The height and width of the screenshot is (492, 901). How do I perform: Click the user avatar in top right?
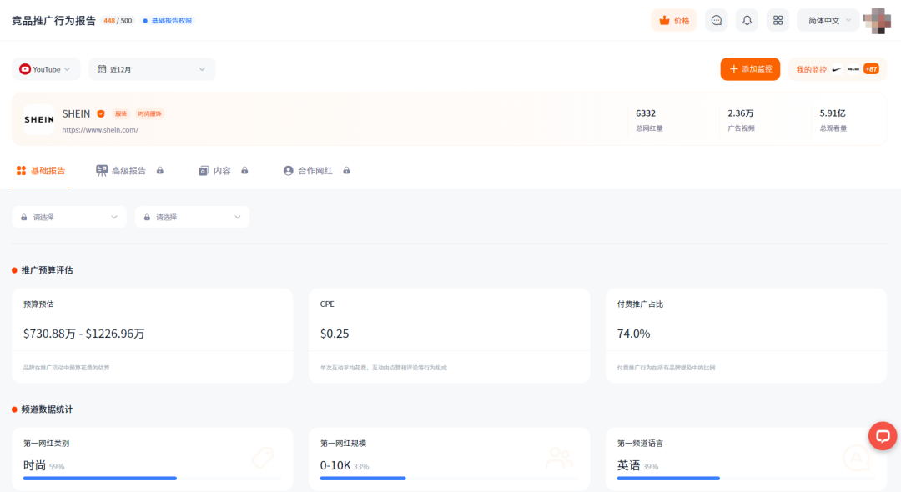877,20
